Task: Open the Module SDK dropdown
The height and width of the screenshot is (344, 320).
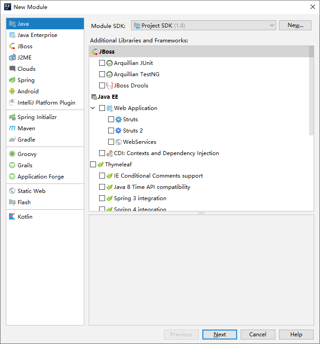Action: [203, 26]
